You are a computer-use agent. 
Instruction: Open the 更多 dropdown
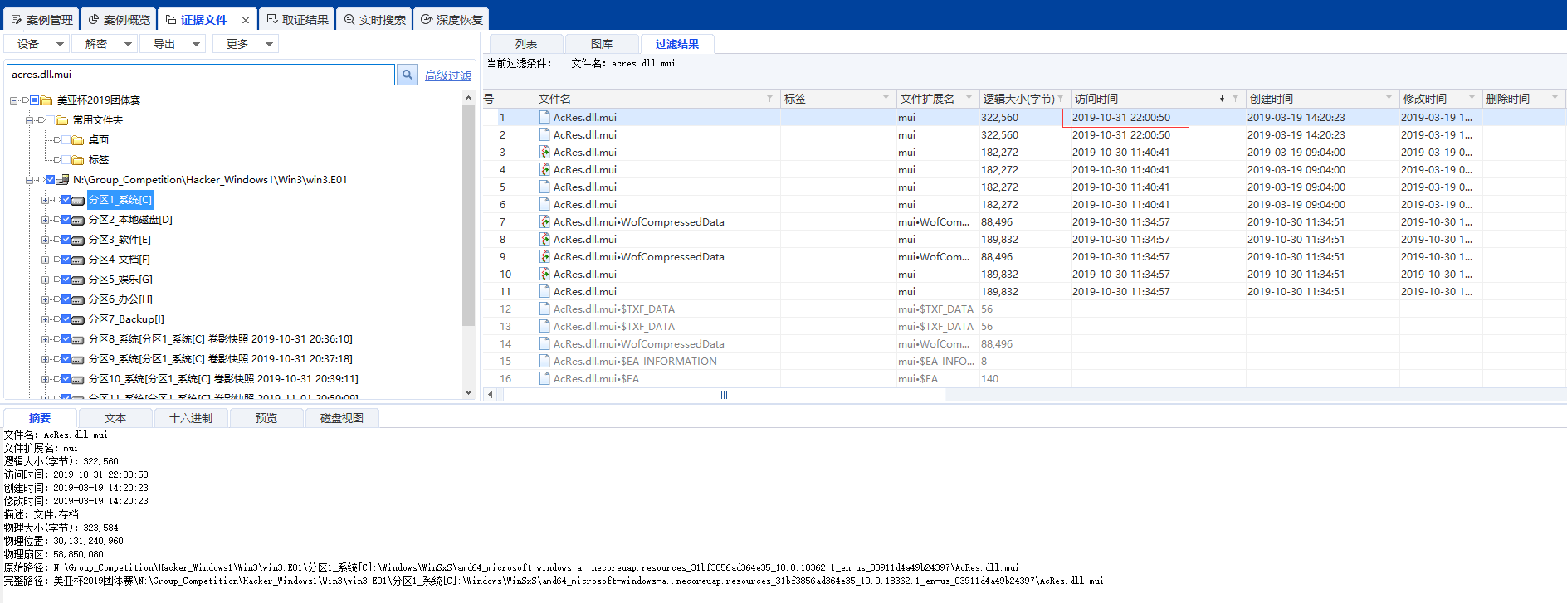point(247,44)
